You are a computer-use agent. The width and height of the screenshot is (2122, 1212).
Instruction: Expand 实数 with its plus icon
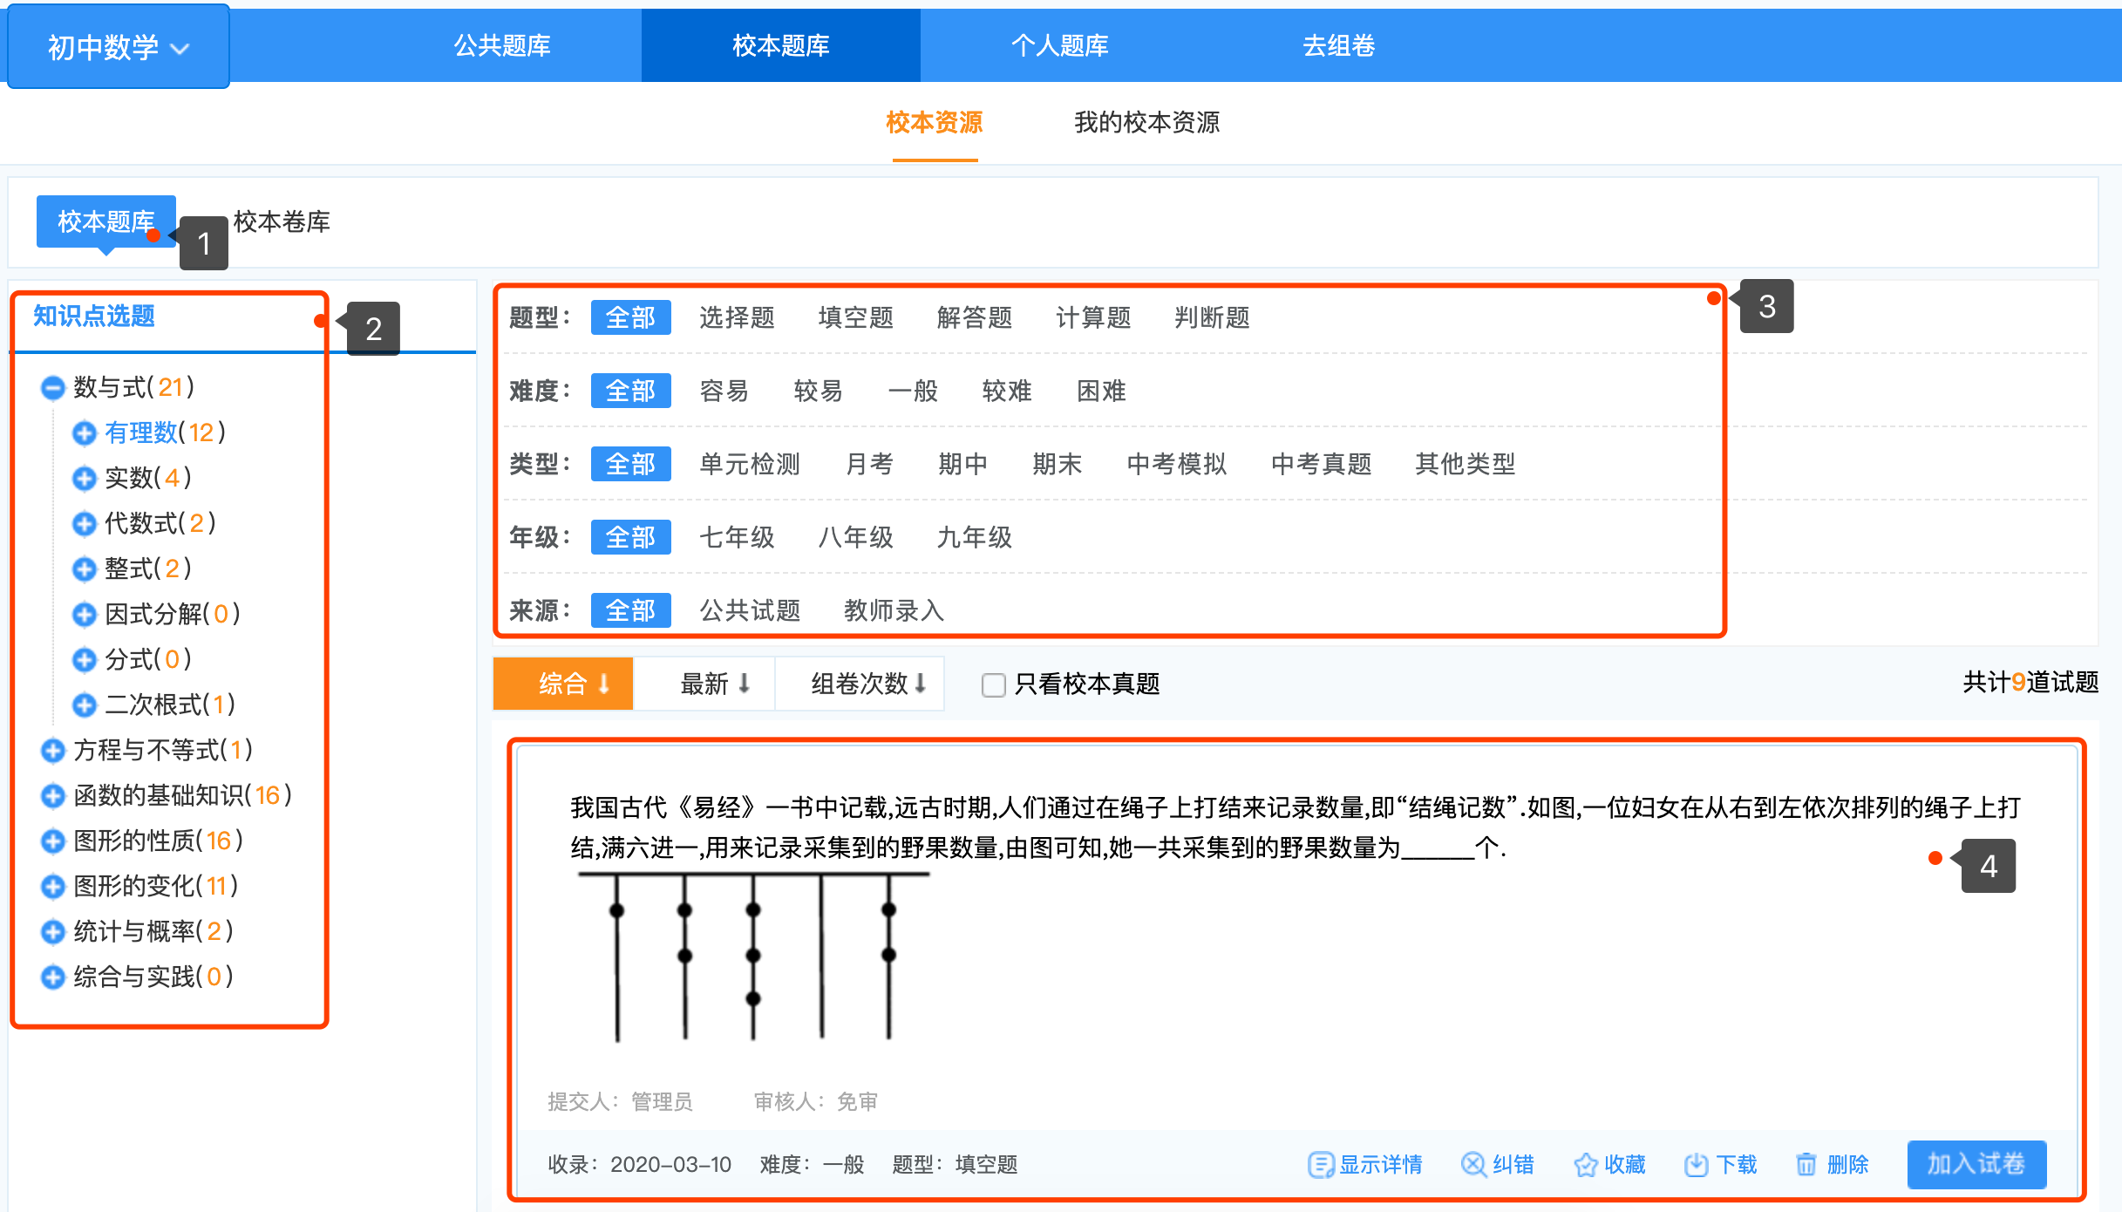pos(85,478)
